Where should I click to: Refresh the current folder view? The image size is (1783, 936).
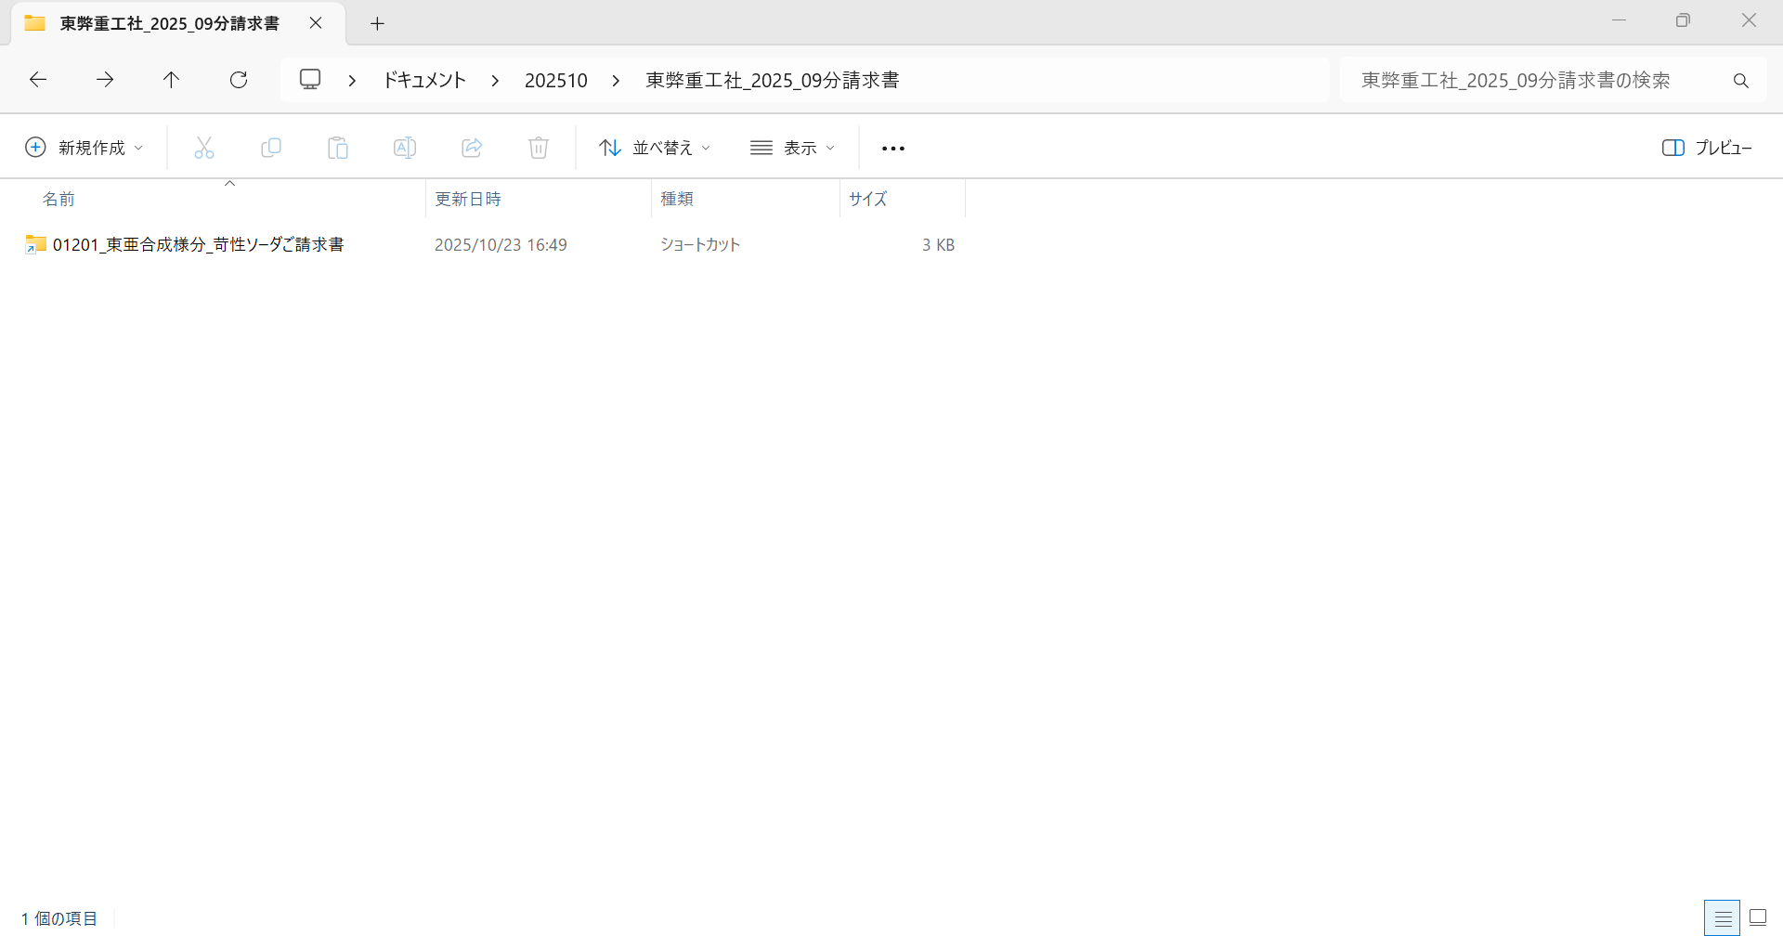[x=239, y=80]
